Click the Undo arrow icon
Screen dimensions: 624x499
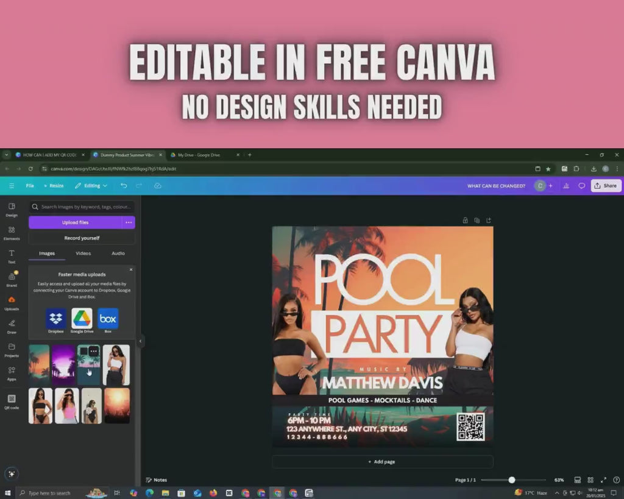(x=124, y=186)
